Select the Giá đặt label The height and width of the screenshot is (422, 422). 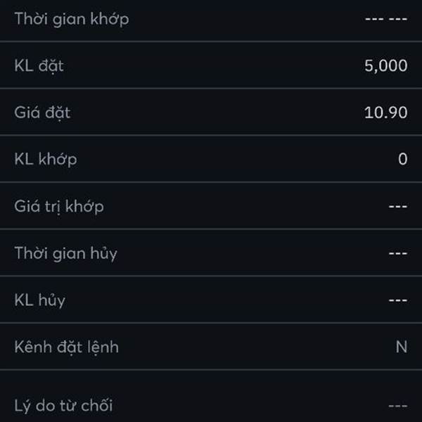pos(42,113)
